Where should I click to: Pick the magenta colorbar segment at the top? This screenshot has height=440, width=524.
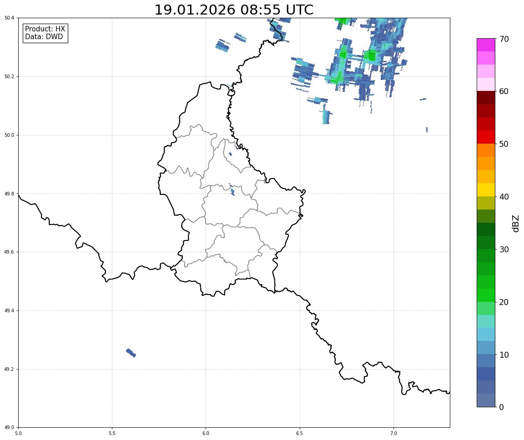click(486, 45)
